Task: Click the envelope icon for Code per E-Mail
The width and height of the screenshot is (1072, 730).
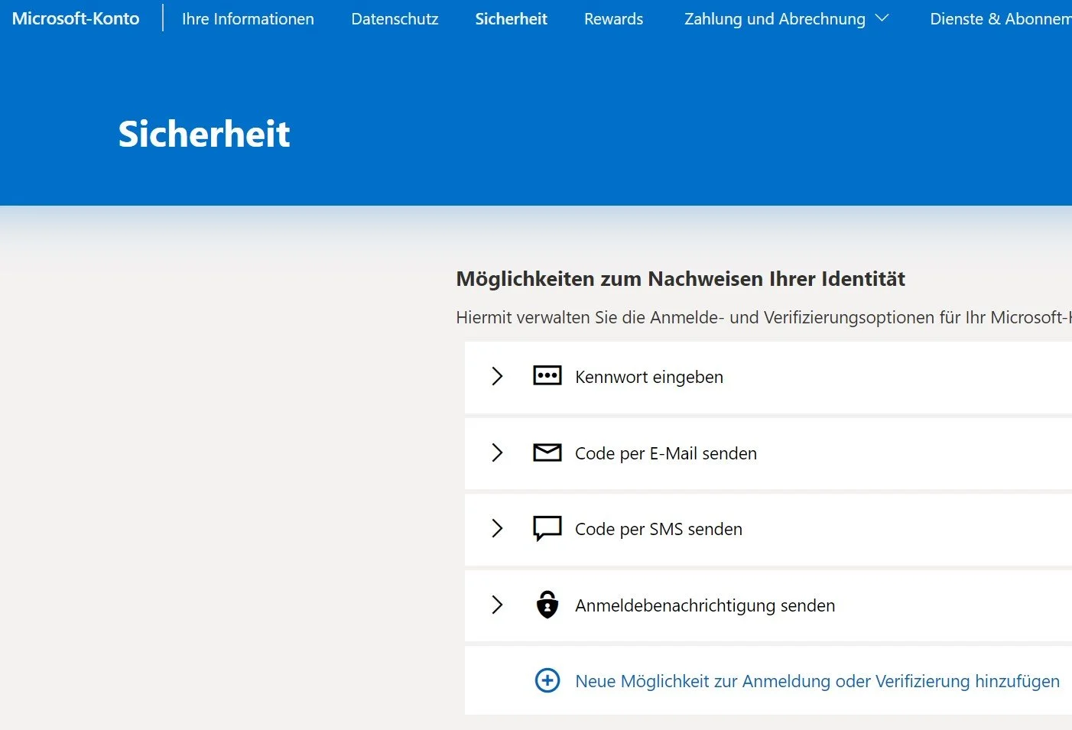Action: tap(547, 453)
